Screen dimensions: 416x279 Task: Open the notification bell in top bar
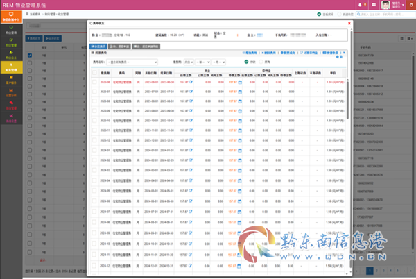tap(360, 5)
